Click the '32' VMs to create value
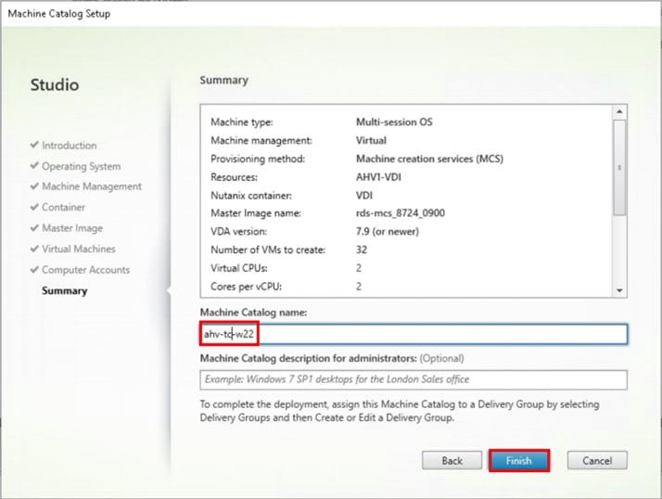 362,249
